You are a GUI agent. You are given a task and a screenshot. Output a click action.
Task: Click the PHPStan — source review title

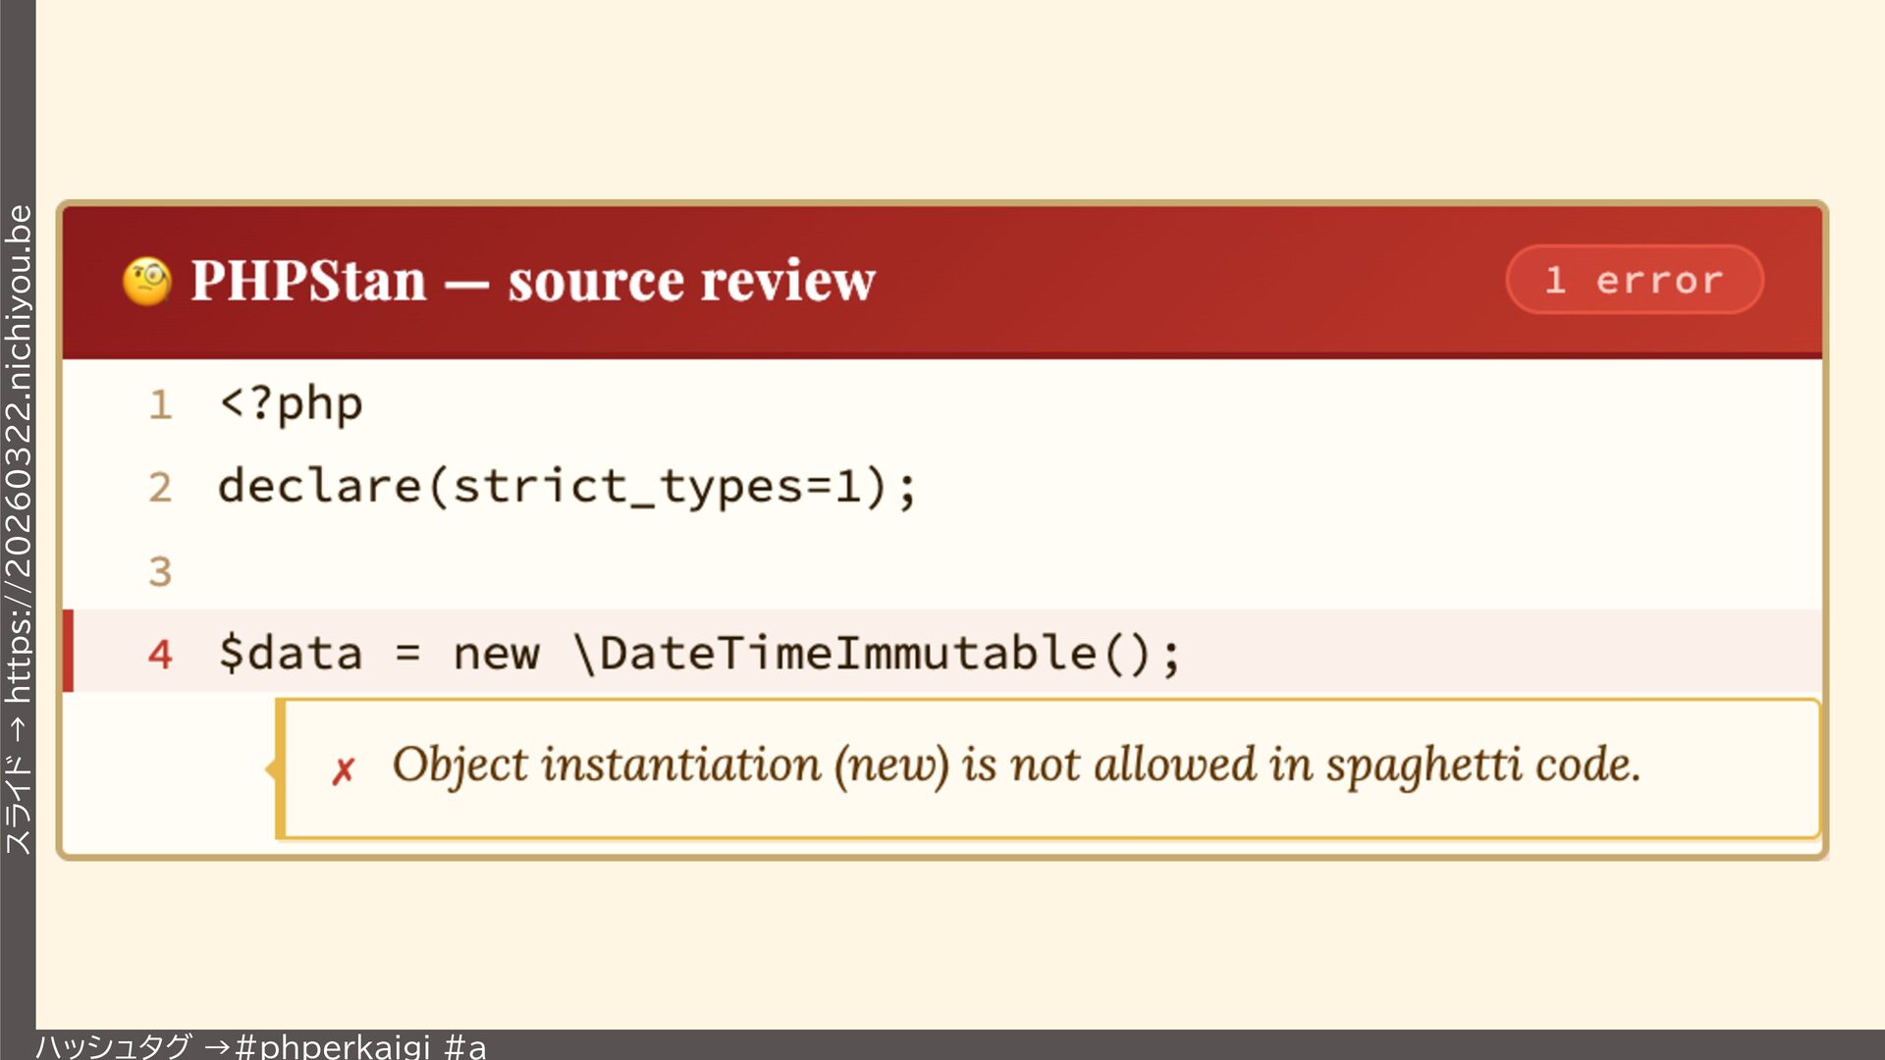tap(532, 282)
